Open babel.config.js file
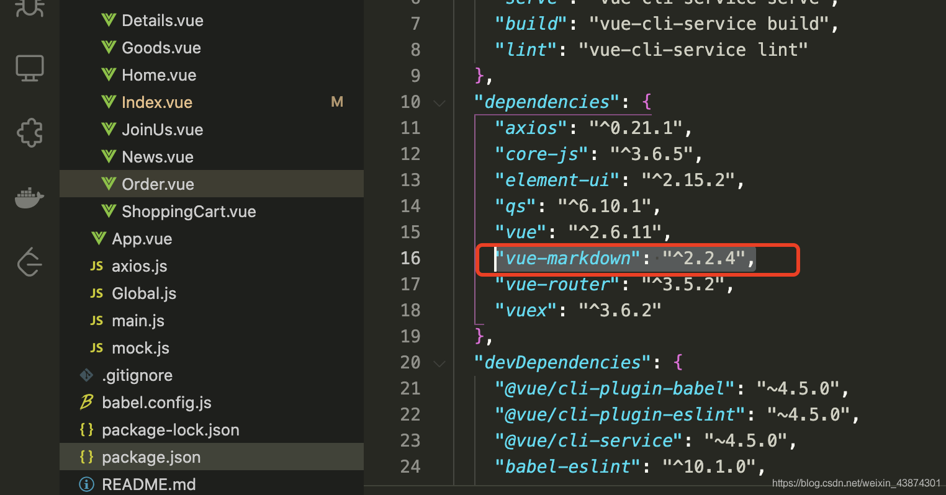 pyautogui.click(x=156, y=403)
